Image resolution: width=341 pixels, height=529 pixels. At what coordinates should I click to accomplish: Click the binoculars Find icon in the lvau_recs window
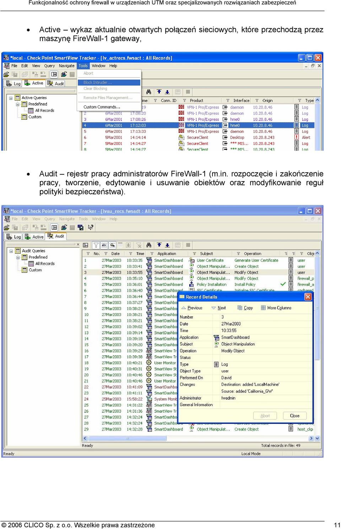coord(149,245)
